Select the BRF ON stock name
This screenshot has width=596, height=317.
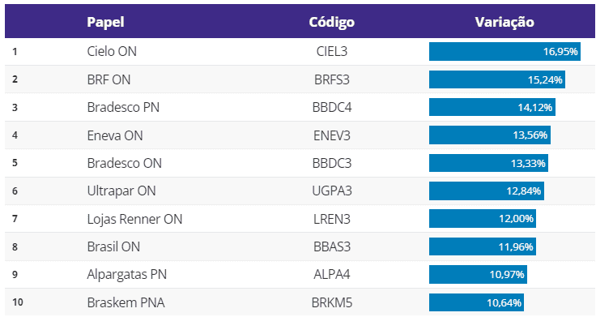point(109,79)
